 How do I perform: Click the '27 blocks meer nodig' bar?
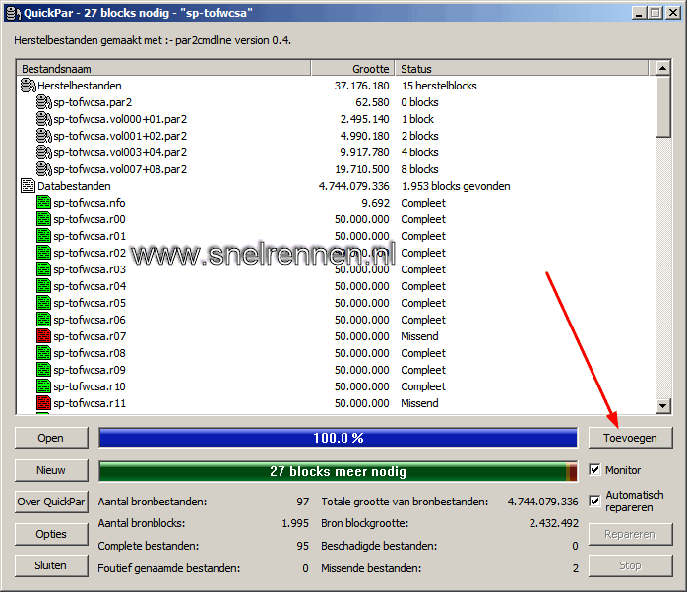[339, 471]
